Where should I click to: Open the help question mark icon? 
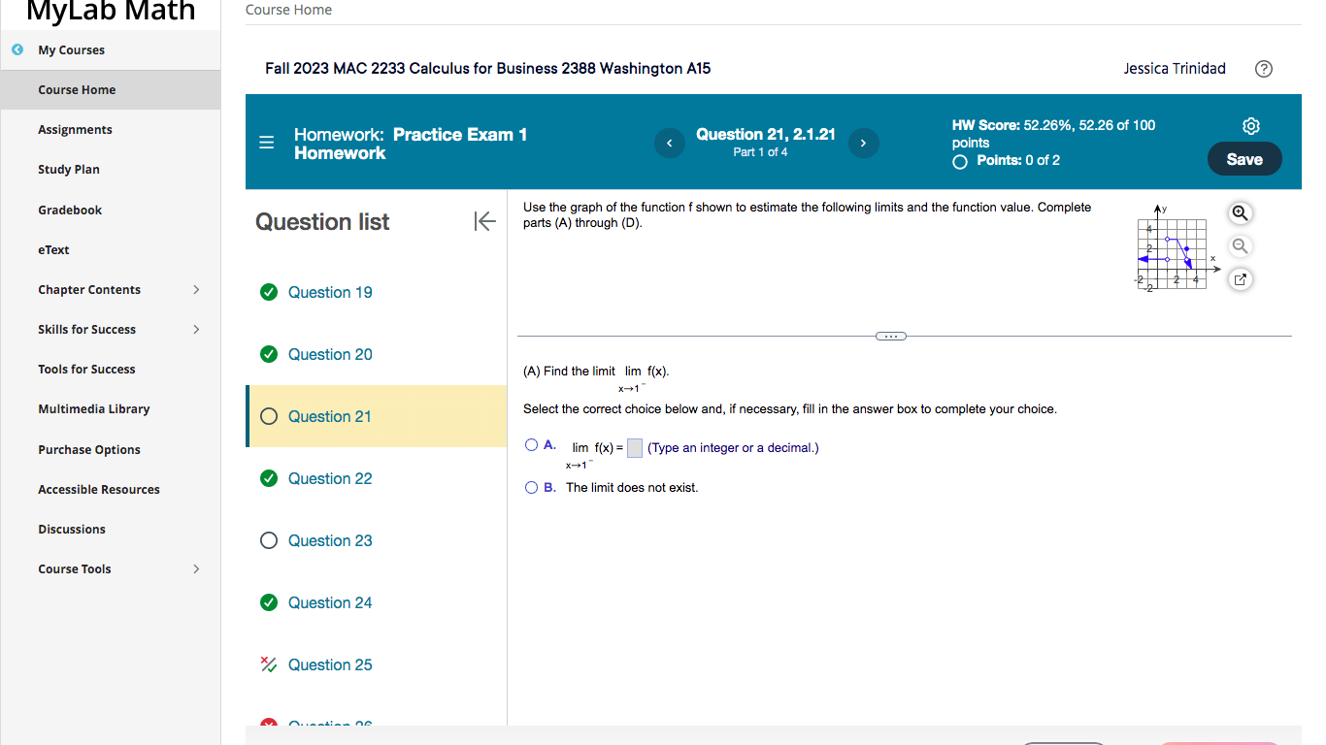click(1263, 69)
